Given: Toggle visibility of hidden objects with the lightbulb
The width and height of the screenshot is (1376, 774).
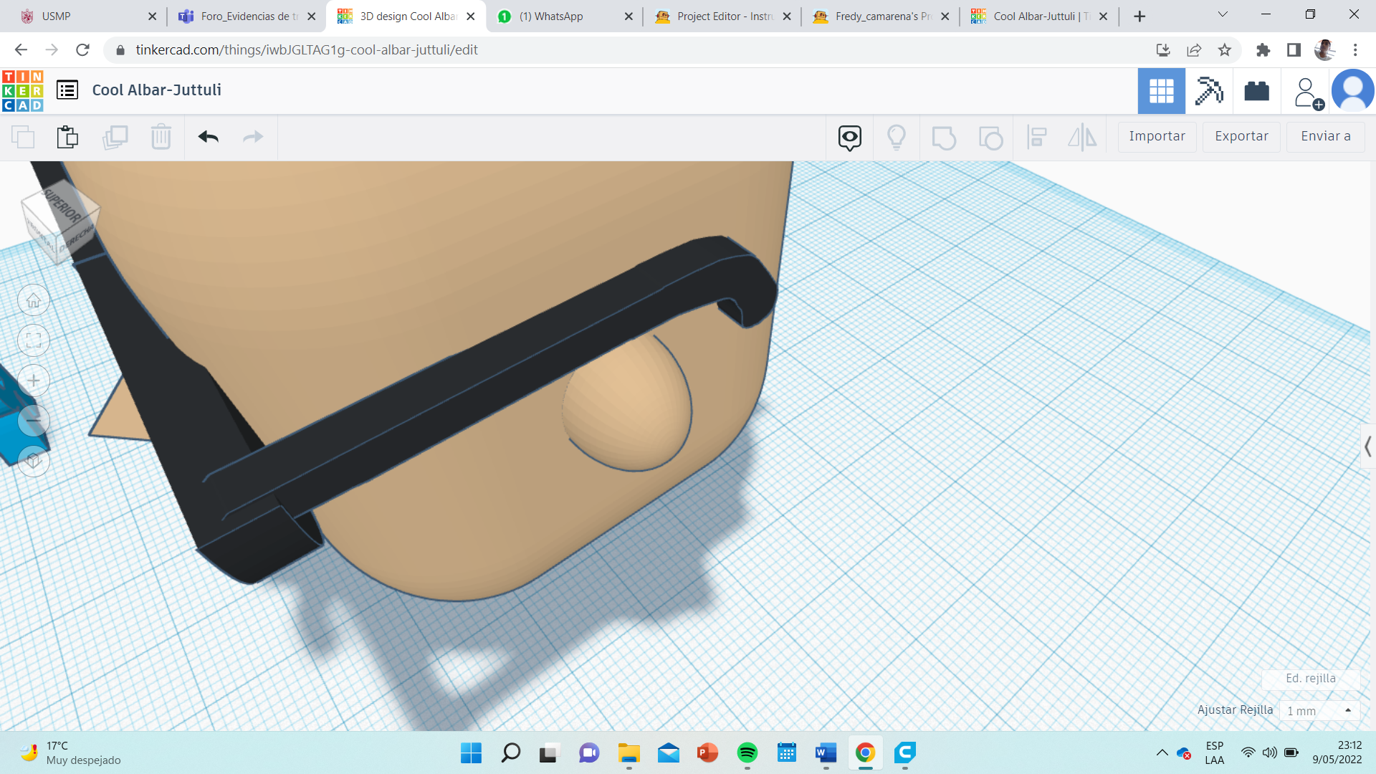Looking at the screenshot, I should click(x=897, y=137).
